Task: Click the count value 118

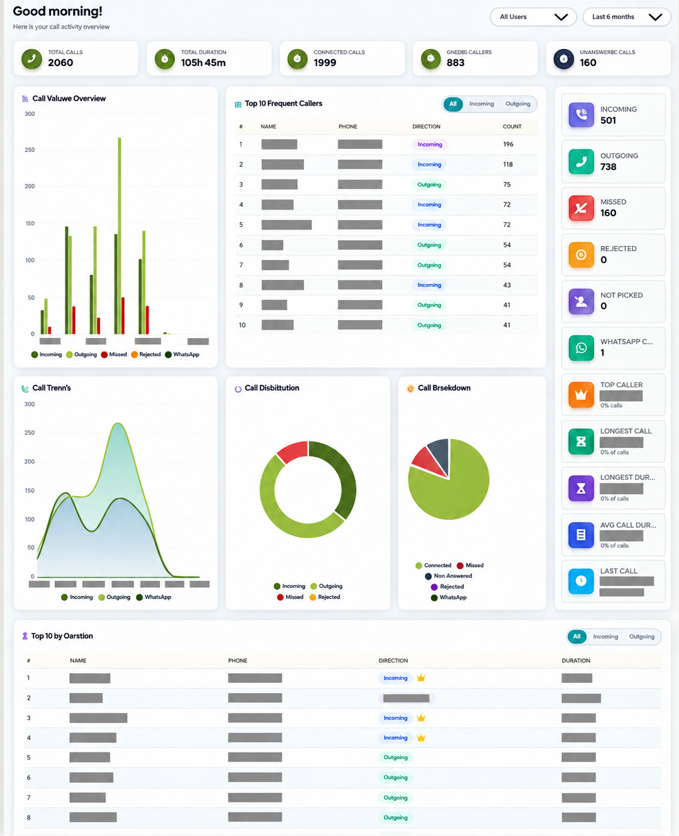Action: [x=508, y=164]
